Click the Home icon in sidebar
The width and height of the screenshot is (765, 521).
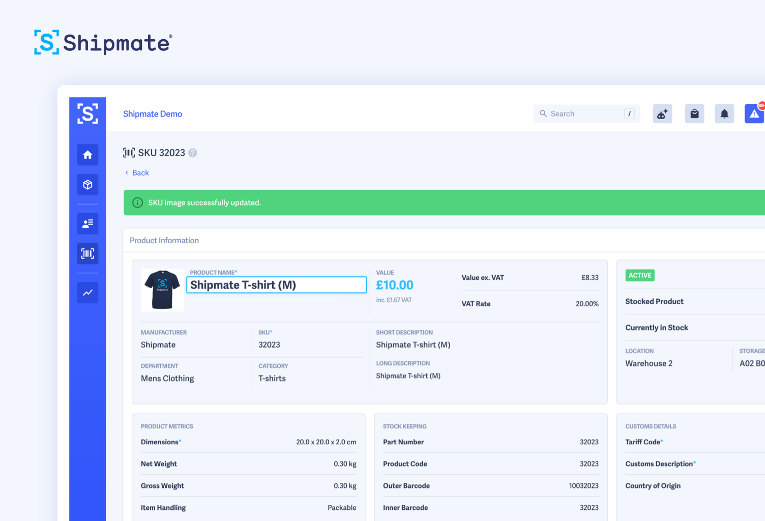click(87, 155)
